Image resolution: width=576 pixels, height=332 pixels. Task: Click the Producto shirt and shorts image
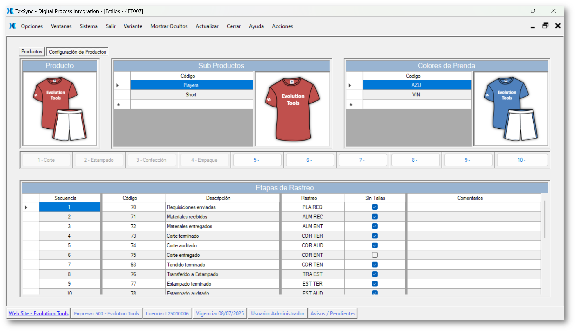[x=60, y=109]
